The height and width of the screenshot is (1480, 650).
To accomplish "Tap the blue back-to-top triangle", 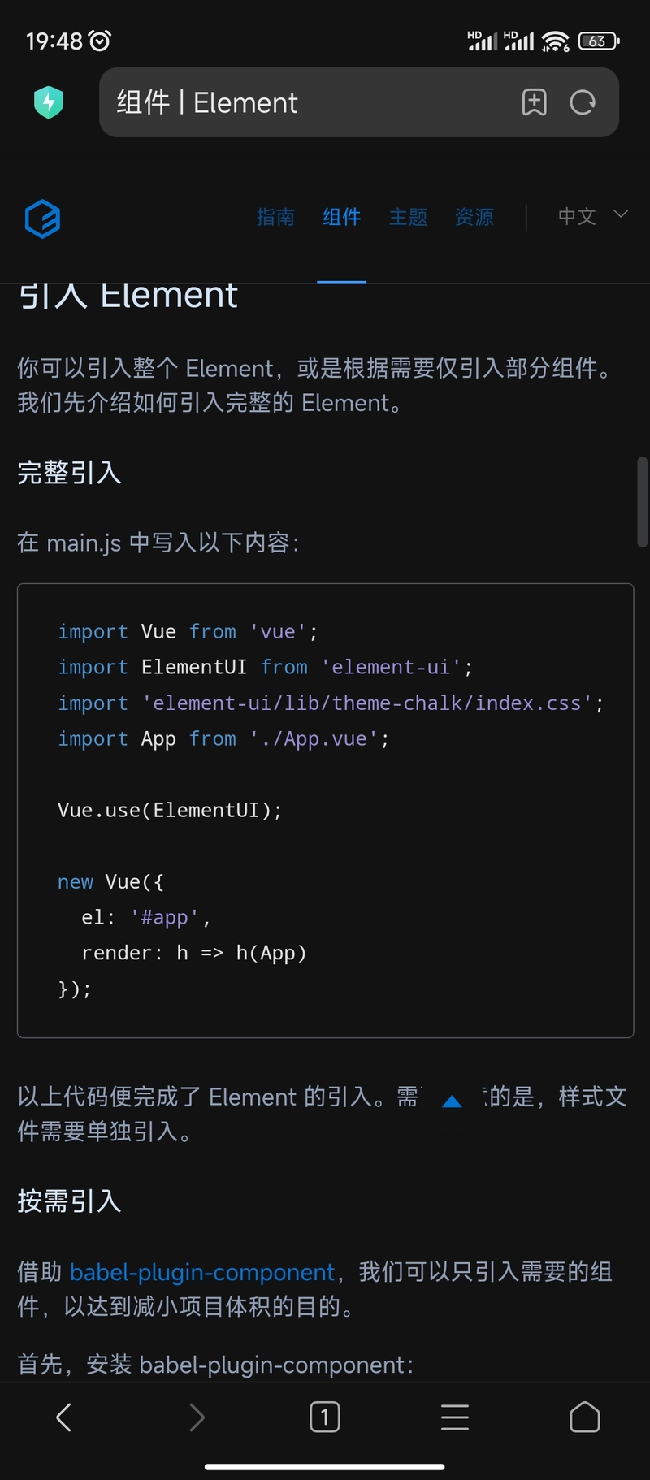I will [x=452, y=1101].
